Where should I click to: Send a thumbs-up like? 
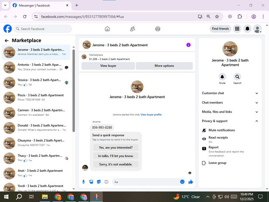(190, 182)
